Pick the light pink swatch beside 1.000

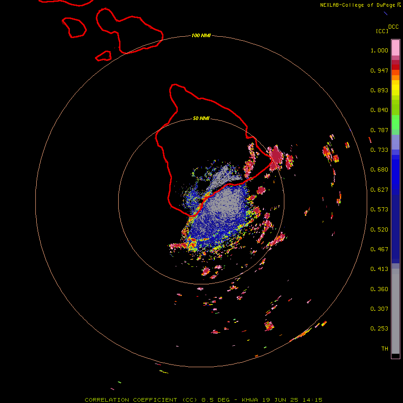pos(395,48)
